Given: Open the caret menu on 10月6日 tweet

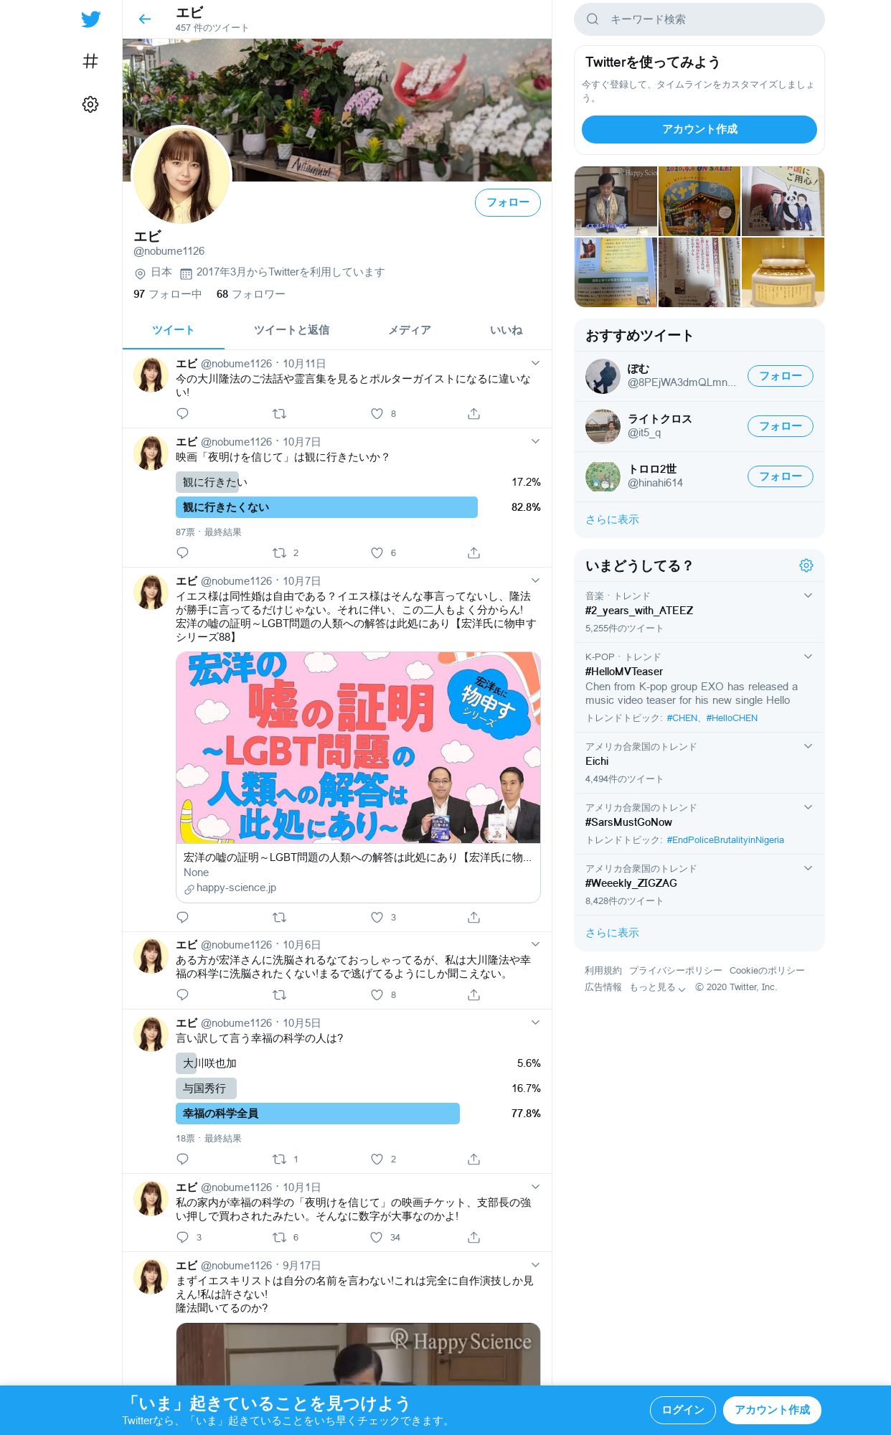Looking at the screenshot, I should (x=535, y=945).
